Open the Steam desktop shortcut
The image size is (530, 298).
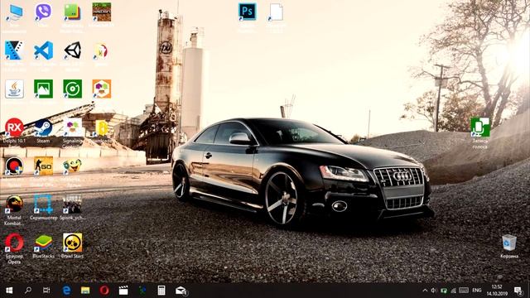[43, 127]
